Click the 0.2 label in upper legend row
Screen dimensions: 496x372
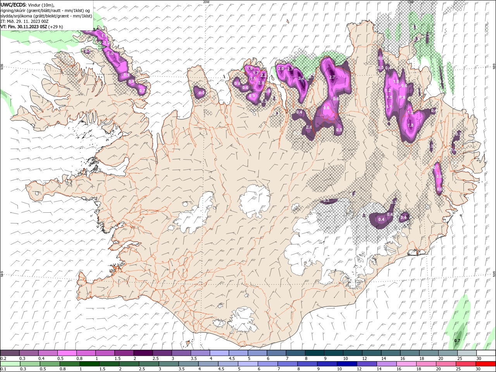pyautogui.click(x=3, y=358)
